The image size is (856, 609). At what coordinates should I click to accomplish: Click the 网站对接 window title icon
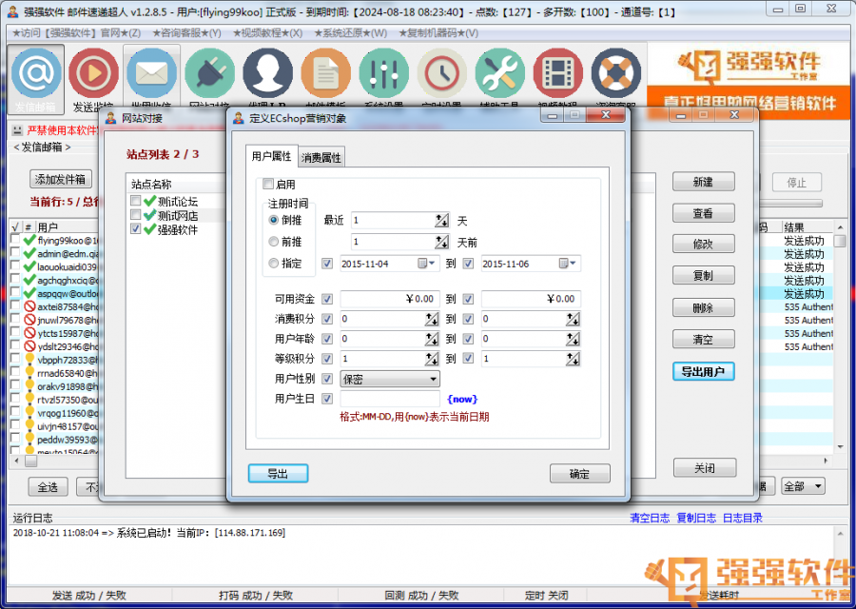111,117
